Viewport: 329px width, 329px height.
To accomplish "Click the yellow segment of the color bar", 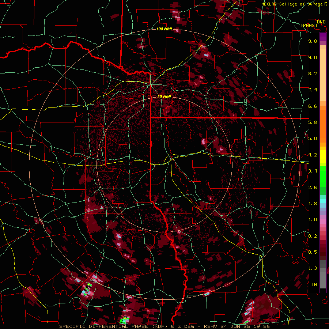I will coord(323,156).
